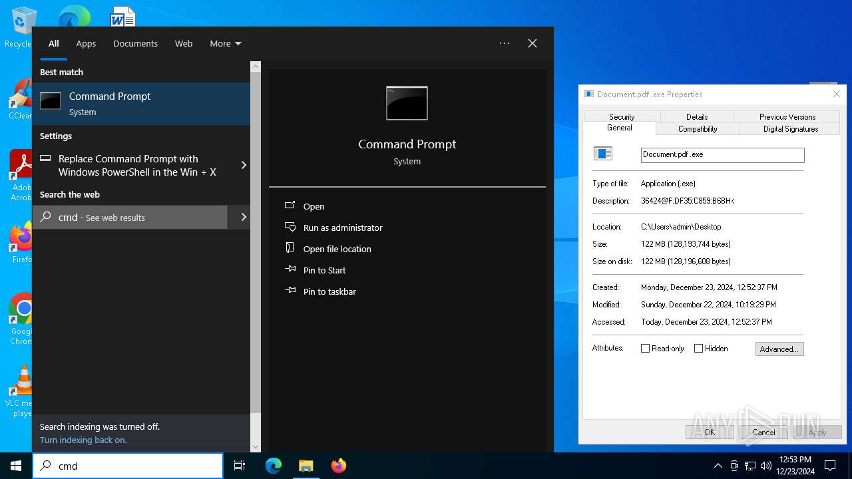Viewport: 852px width, 479px height.
Task: Click the Advanced... attributes button
Action: [779, 349]
